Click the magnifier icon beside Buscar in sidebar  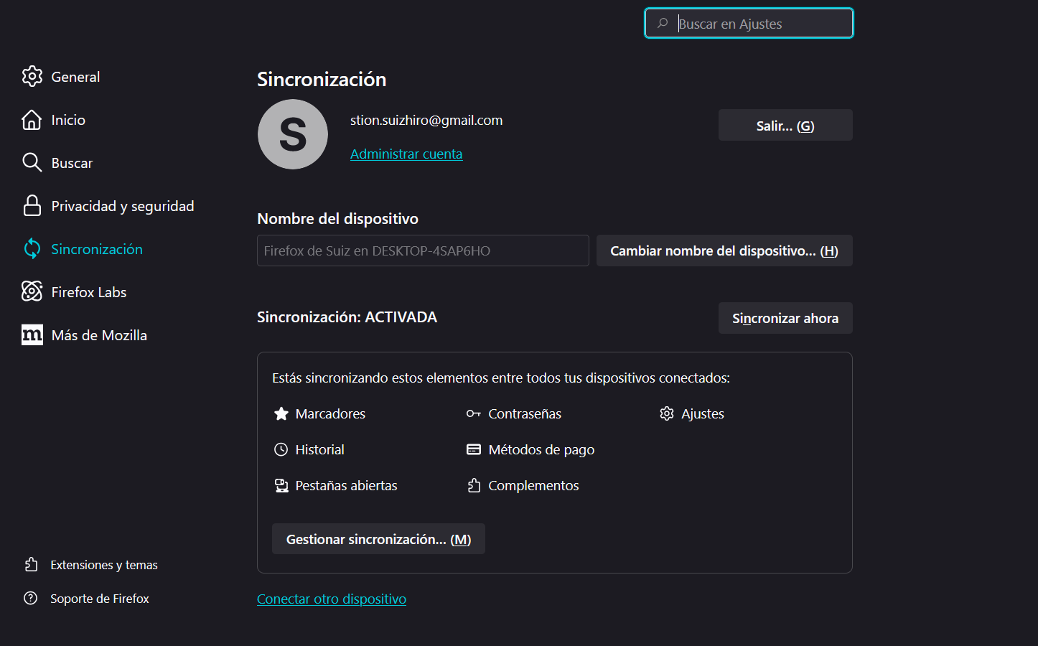click(32, 163)
